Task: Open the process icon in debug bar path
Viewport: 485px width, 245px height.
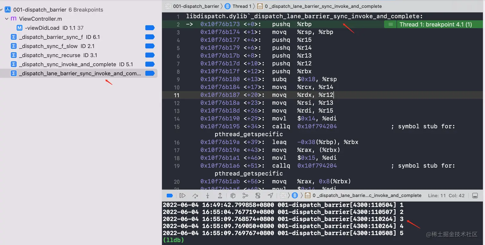Action: coord(283,195)
